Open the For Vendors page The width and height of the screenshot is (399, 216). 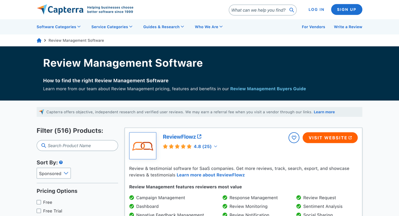pos(314,27)
